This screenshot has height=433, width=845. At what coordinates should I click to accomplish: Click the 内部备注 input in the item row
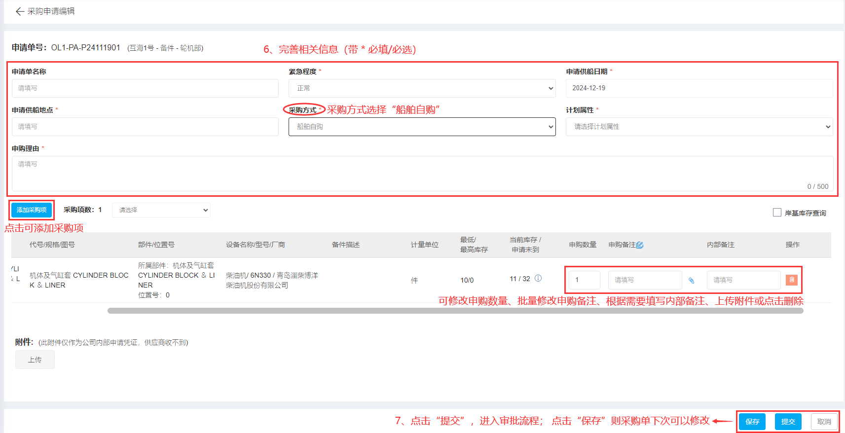[x=743, y=280]
